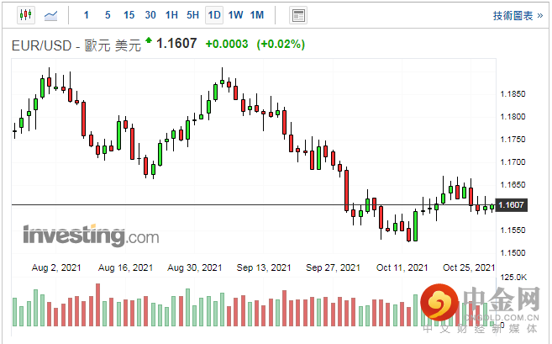Switch to the line chart icon
The image size is (552, 344).
(x=50, y=15)
